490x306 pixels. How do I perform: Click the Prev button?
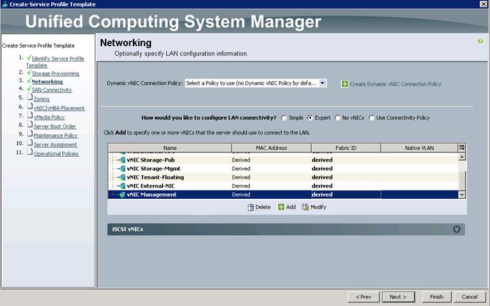click(x=363, y=297)
